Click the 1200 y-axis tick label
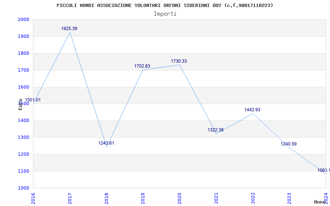330x206 pixels. 24,154
